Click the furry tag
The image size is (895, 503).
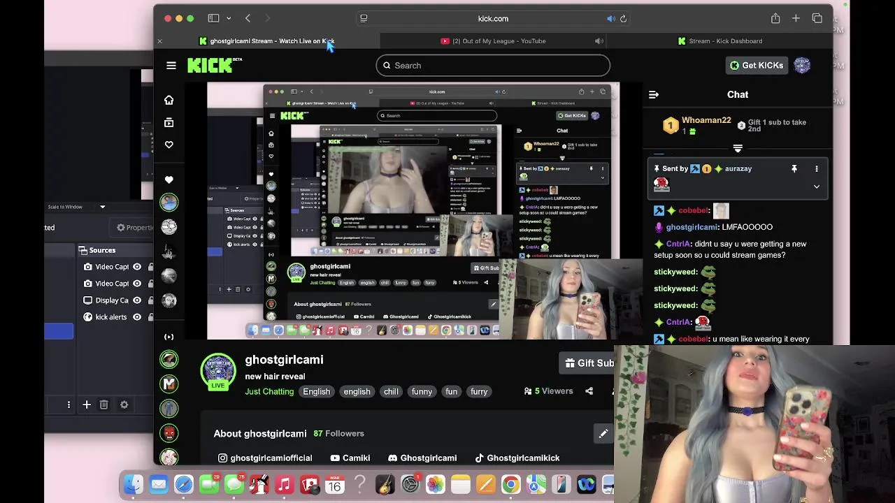coord(479,391)
